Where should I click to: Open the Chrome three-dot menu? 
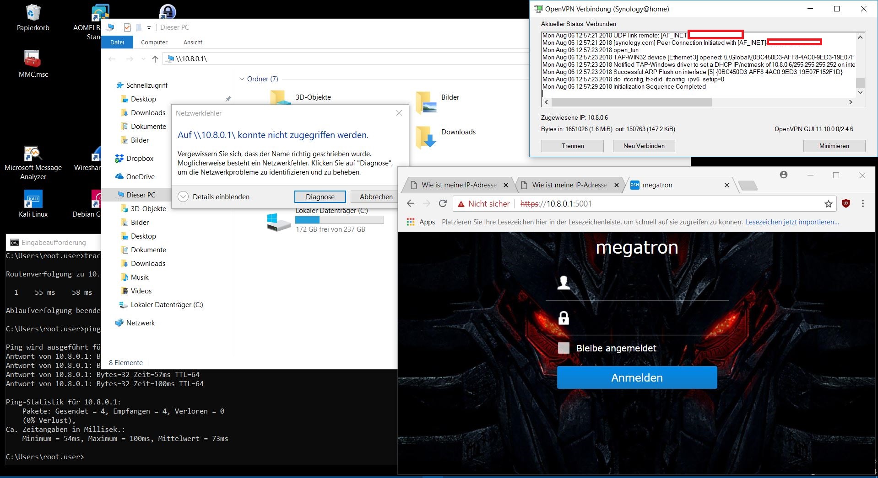pyautogui.click(x=863, y=204)
